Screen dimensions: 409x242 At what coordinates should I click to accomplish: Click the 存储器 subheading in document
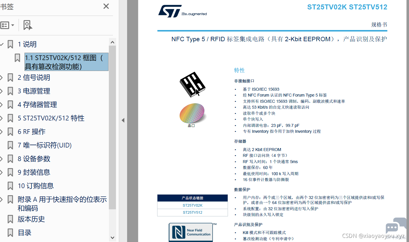(x=240, y=142)
